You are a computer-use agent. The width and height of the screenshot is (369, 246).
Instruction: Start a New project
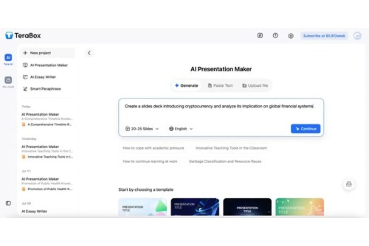coord(40,53)
